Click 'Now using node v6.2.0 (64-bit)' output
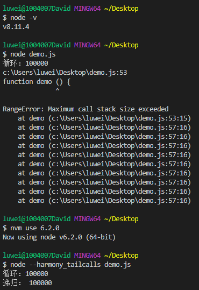Viewport: 199px width, 290px height. click(59, 237)
